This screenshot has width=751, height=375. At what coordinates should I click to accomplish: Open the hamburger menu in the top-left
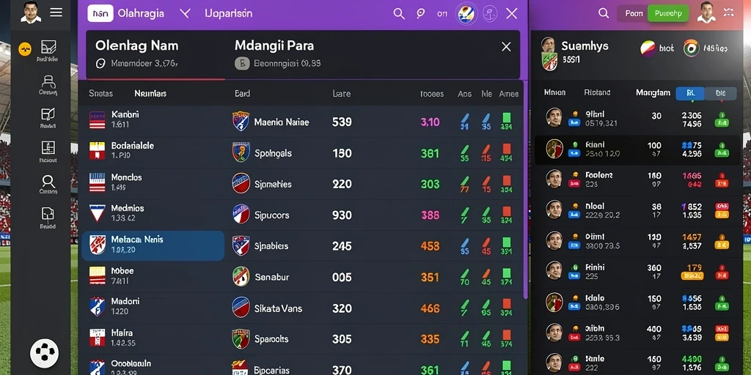56,12
